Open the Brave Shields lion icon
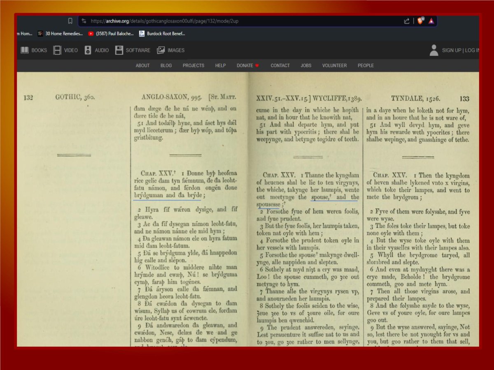 pos(420,21)
